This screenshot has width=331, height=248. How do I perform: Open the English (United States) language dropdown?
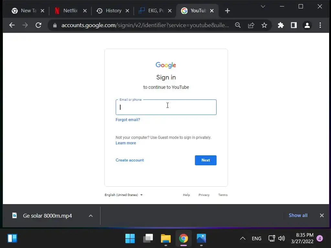pos(123,195)
